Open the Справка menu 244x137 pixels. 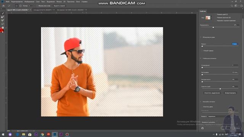point(84,2)
